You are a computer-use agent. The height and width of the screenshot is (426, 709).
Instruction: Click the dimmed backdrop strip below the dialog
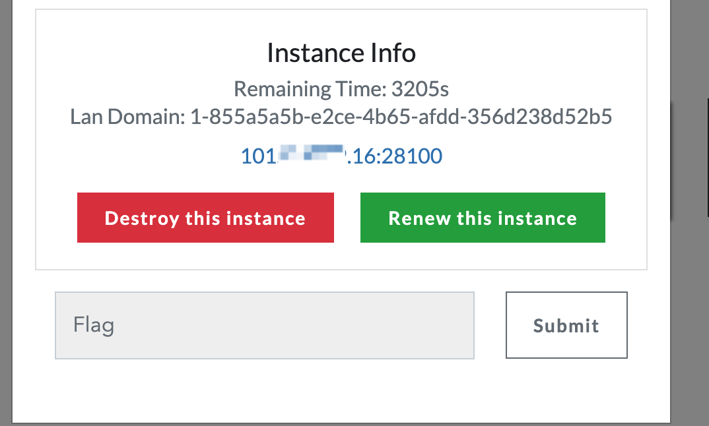click(330, 424)
